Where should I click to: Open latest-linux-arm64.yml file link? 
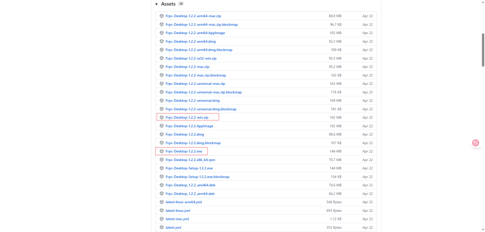pyautogui.click(x=184, y=202)
